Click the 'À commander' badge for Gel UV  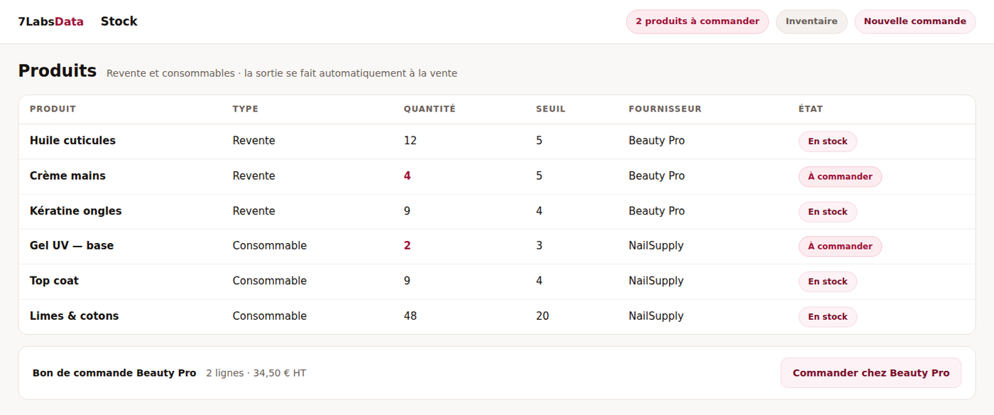tap(840, 247)
